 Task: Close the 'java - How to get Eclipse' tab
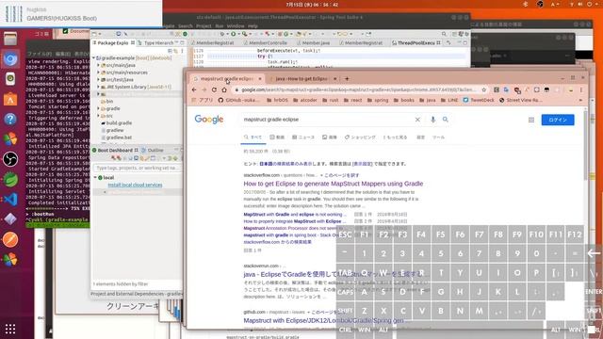coord(335,78)
